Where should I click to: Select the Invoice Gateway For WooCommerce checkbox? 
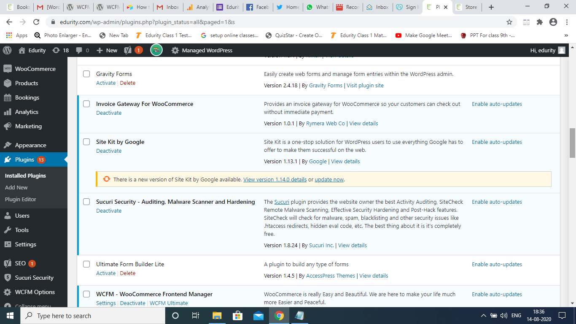tap(86, 104)
